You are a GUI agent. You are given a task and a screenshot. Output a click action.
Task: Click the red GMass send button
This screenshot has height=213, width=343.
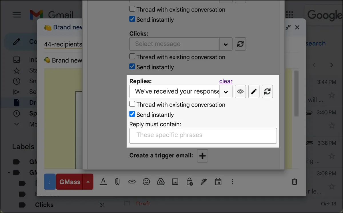tap(69, 182)
